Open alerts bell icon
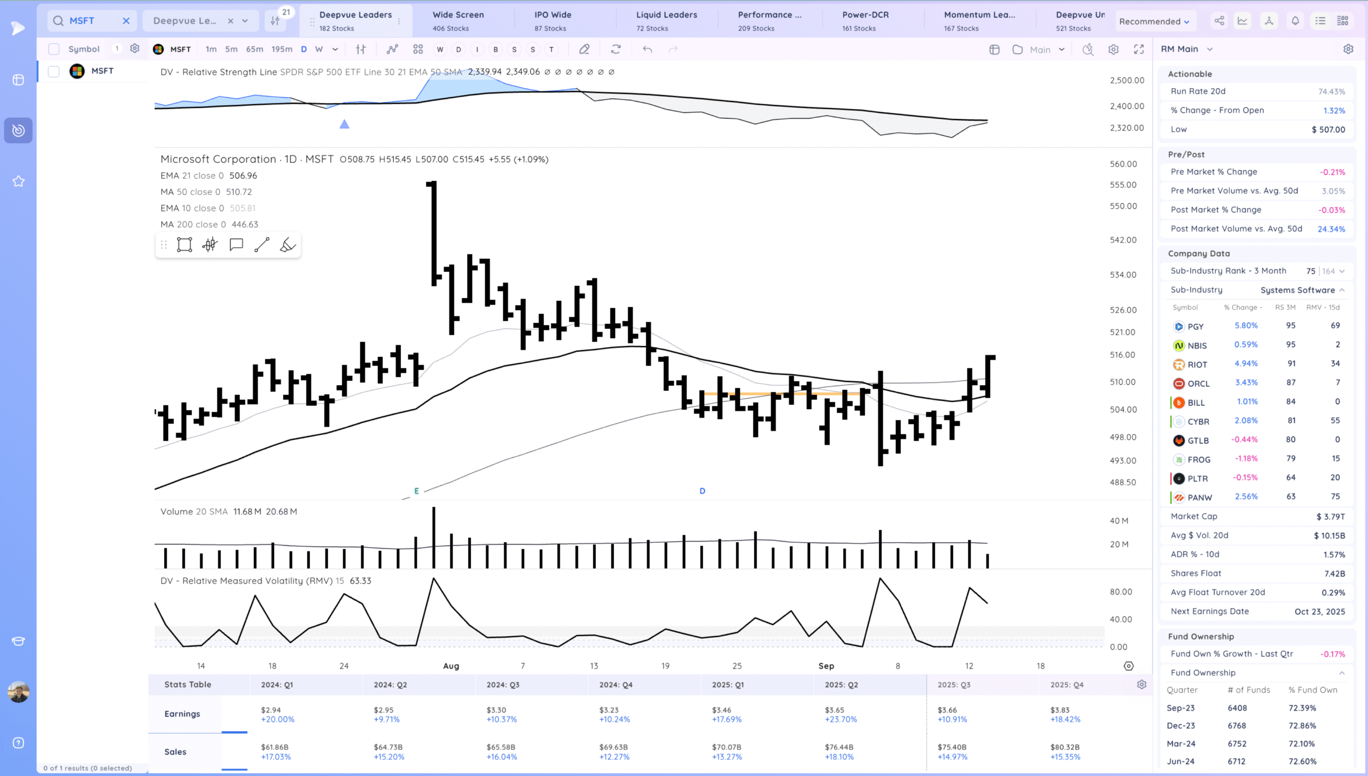 pos(1295,21)
